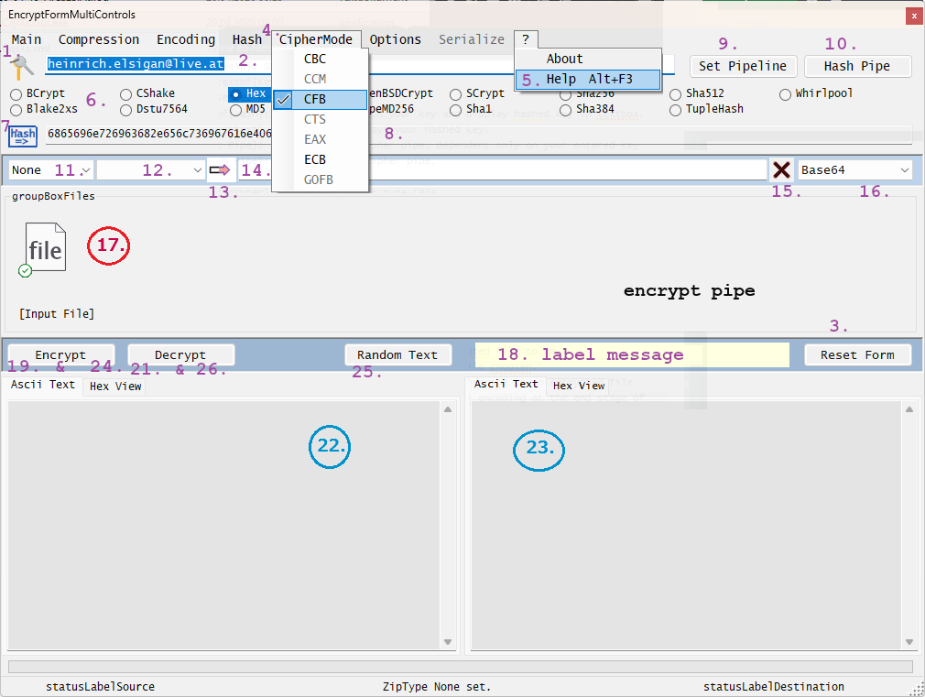Click into the right destination text area

pos(685,525)
